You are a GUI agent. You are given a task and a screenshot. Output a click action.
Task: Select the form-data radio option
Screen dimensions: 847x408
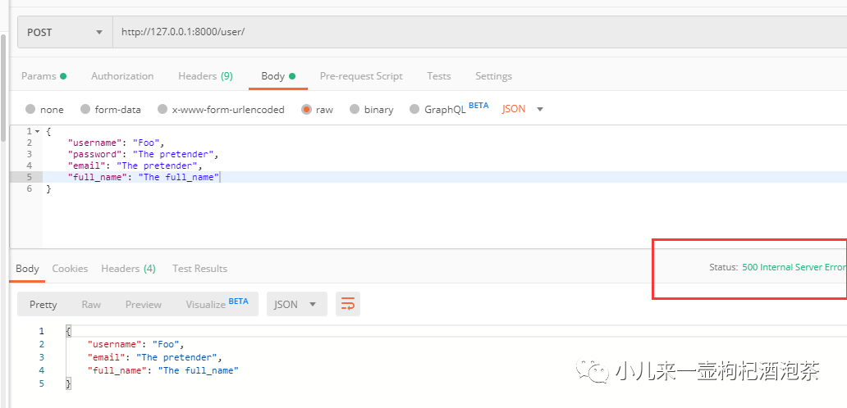[x=85, y=109]
